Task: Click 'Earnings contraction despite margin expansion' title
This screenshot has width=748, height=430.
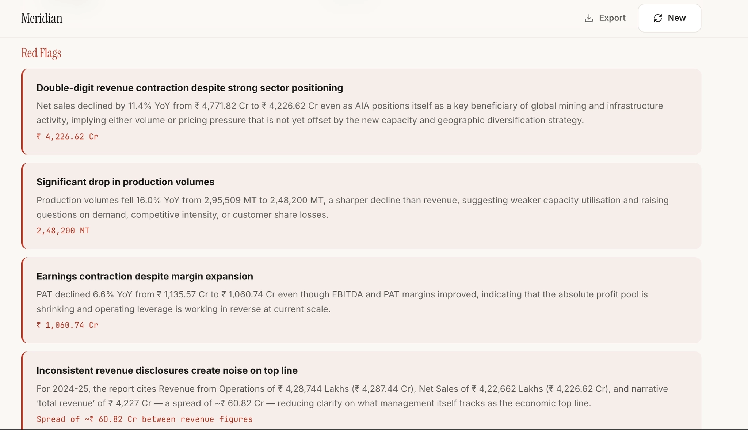Action: [145, 276]
